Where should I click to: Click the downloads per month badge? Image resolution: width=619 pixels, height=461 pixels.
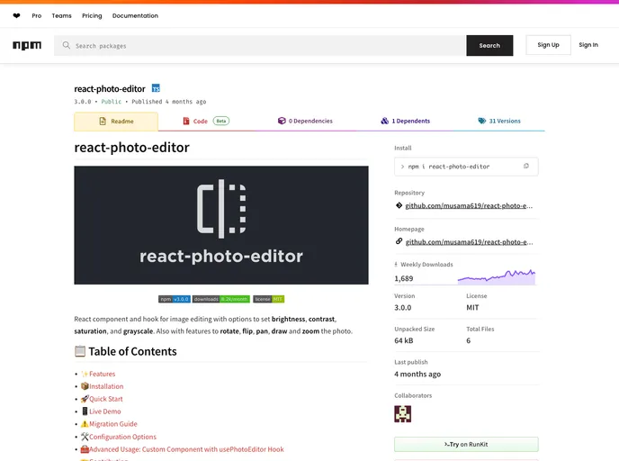[x=221, y=299]
